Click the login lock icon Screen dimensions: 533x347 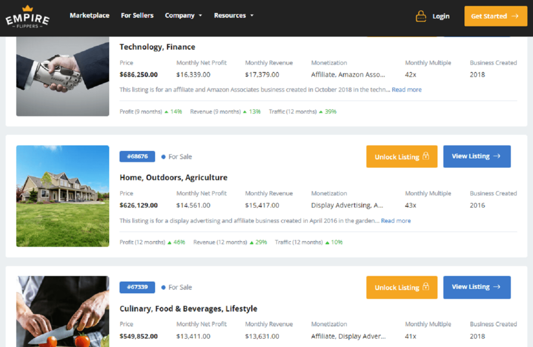421,16
